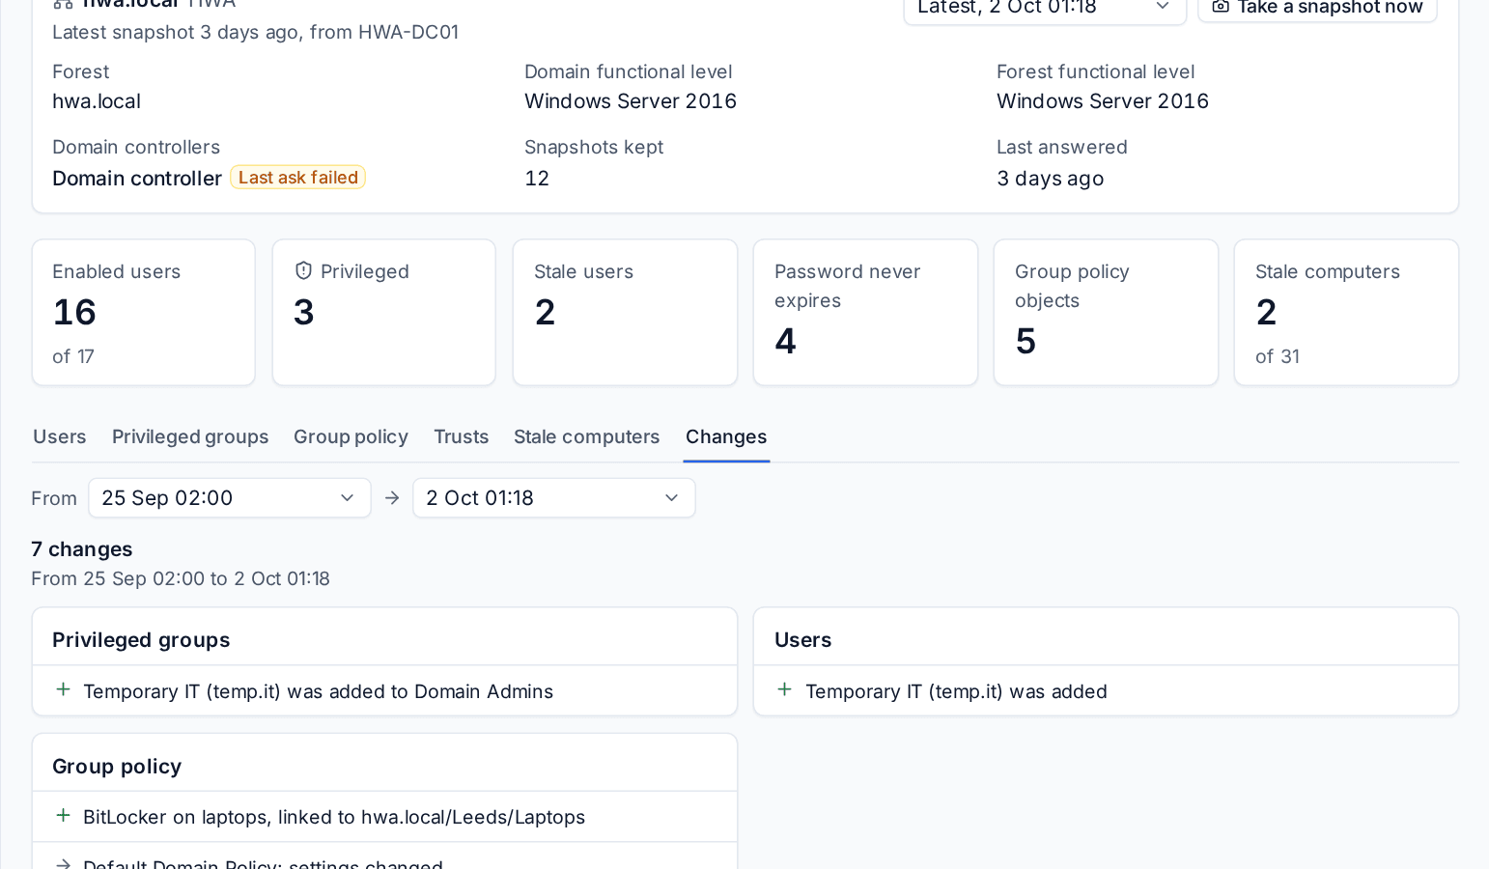
Task: Click the Snapshots kept value '12'
Action: pyautogui.click(x=537, y=179)
